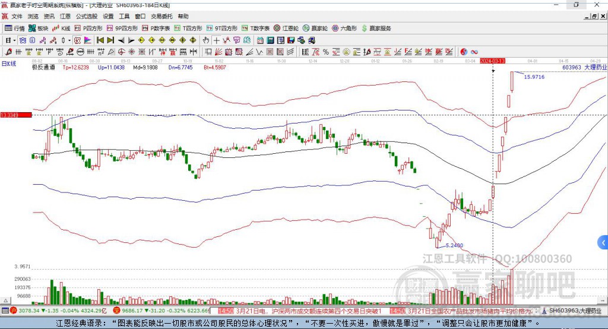The image size is (608, 329).
Task: Click the Dn=6.7745 indicator value
Action: tap(180, 67)
